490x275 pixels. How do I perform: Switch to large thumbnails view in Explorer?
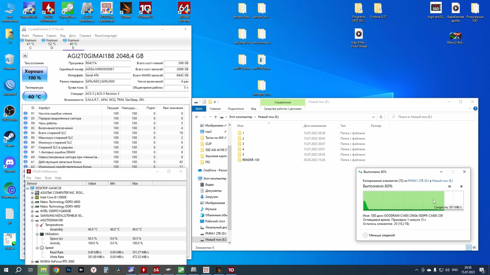(x=474, y=248)
